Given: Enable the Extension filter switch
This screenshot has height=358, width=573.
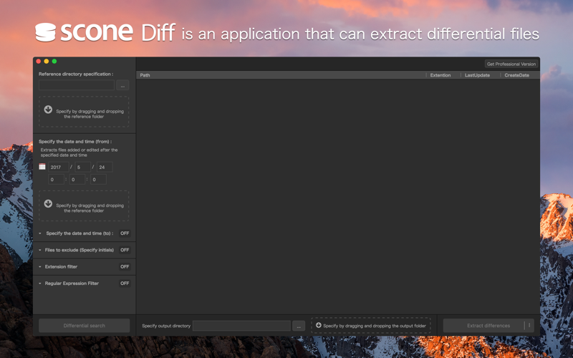Looking at the screenshot, I should coord(125,266).
